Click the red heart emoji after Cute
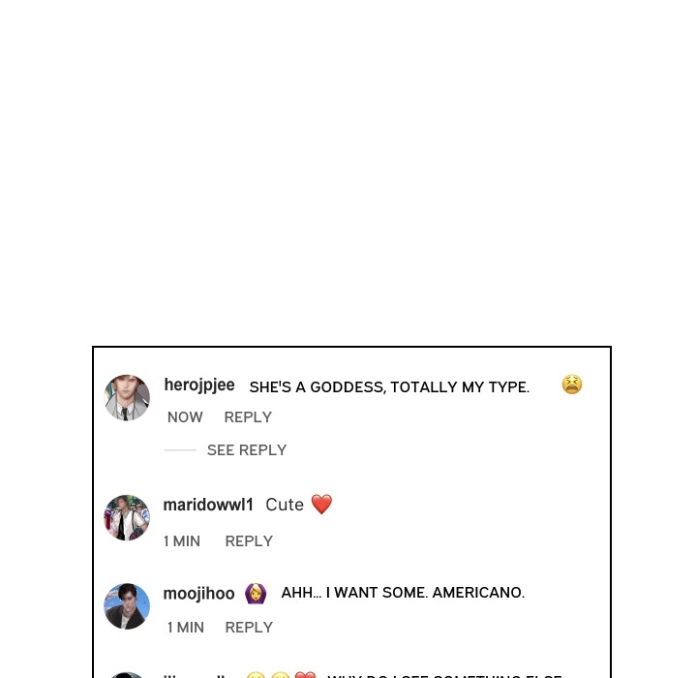Viewport: 697px width, 678px height. 321,504
